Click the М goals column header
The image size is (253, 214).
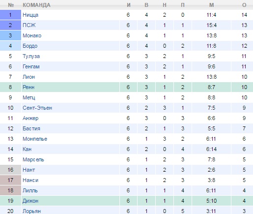211,5
